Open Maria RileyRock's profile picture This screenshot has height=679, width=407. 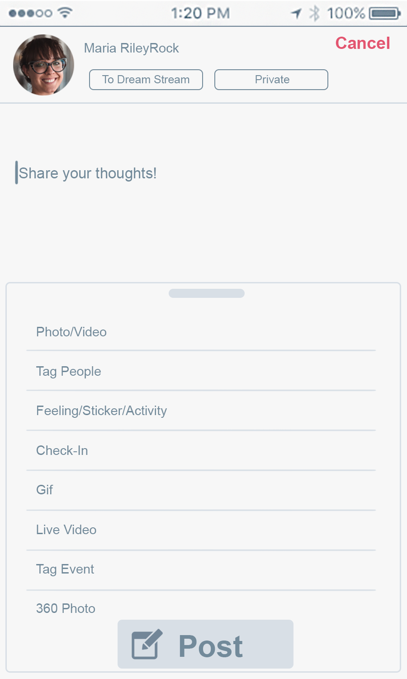(43, 65)
